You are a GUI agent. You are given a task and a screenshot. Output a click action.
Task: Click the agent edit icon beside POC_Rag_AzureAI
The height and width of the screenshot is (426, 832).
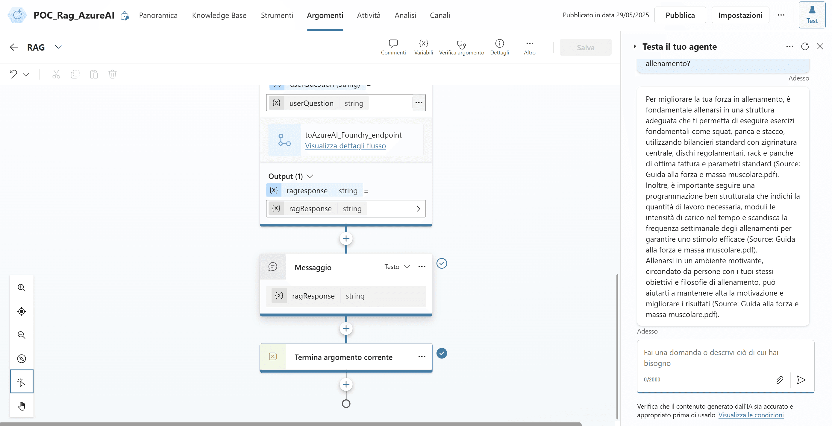125,16
